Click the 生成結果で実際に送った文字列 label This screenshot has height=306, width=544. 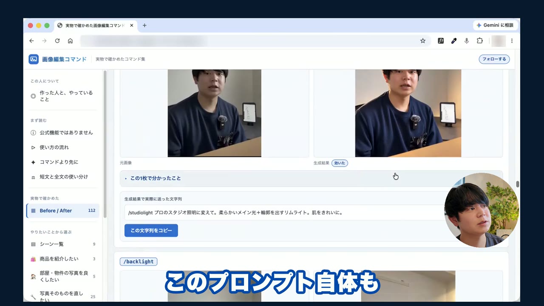coord(153,199)
